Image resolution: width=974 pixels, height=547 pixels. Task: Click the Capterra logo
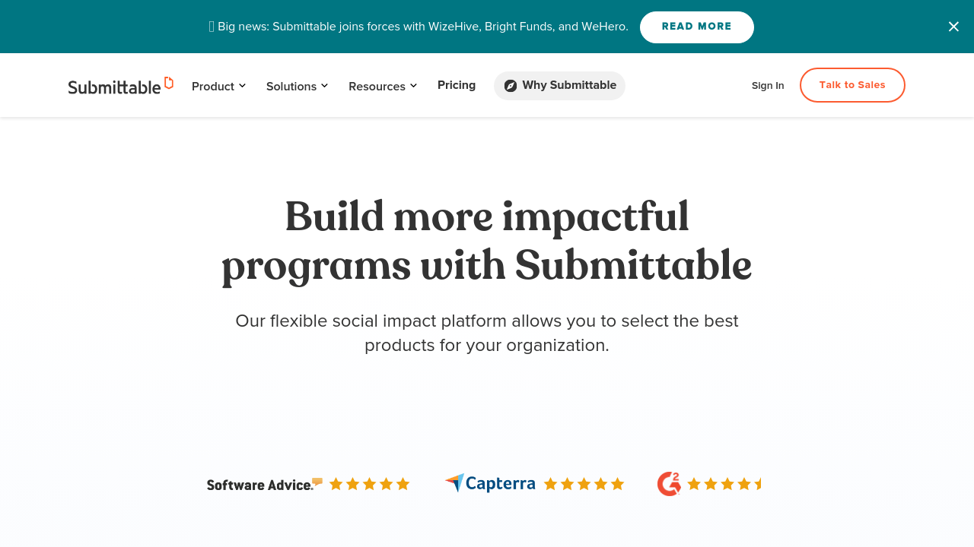[x=490, y=484]
